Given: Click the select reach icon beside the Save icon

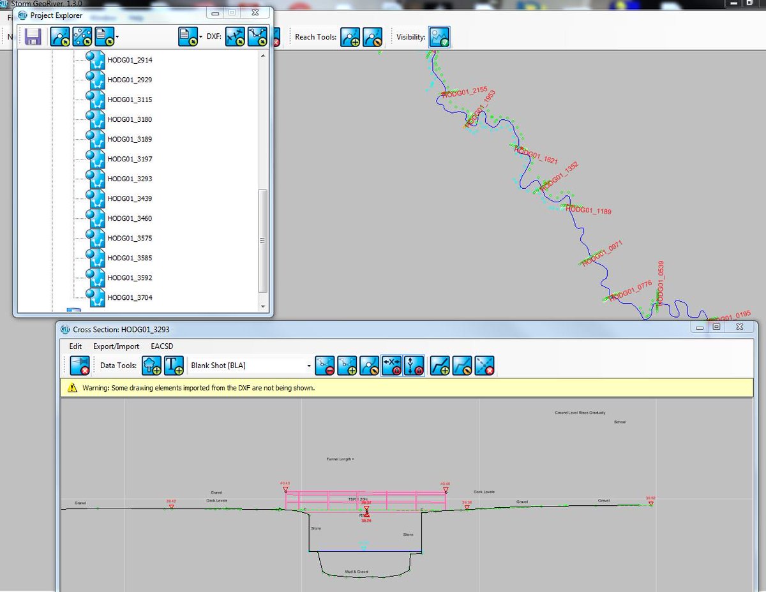Looking at the screenshot, I should (60, 36).
